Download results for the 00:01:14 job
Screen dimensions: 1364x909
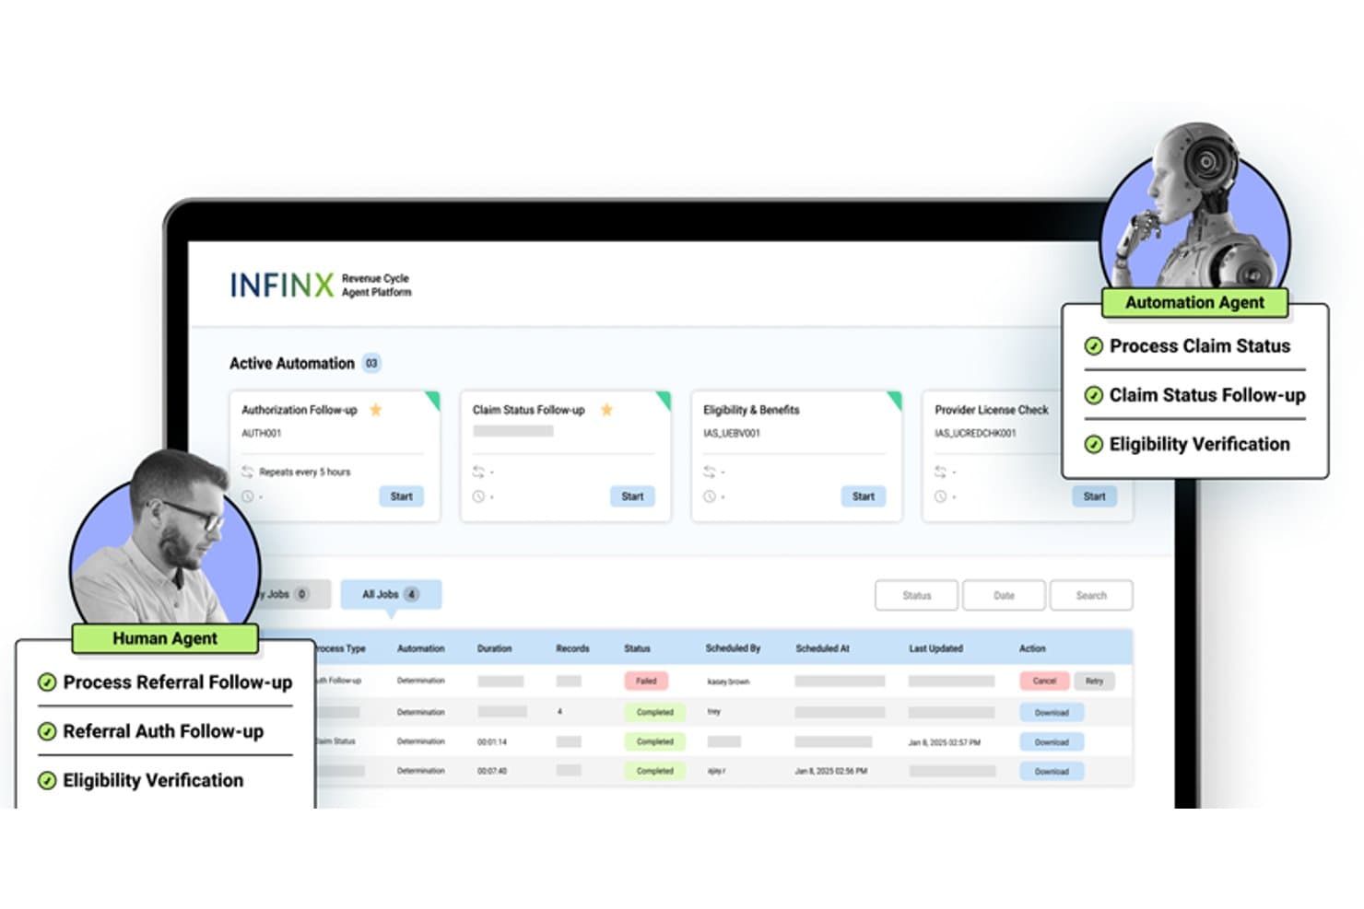coord(1052,741)
